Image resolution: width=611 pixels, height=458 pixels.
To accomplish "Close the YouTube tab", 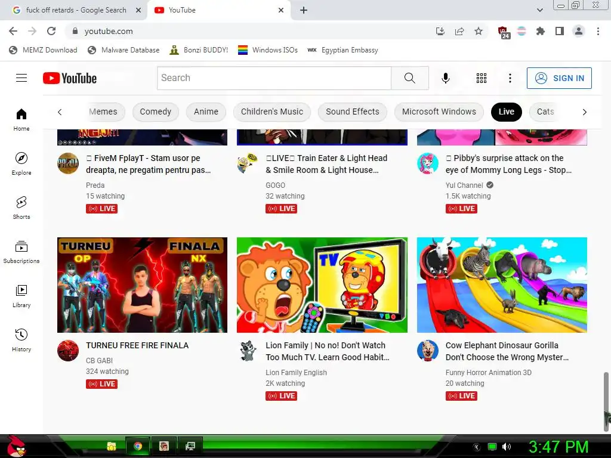I will coord(281,10).
